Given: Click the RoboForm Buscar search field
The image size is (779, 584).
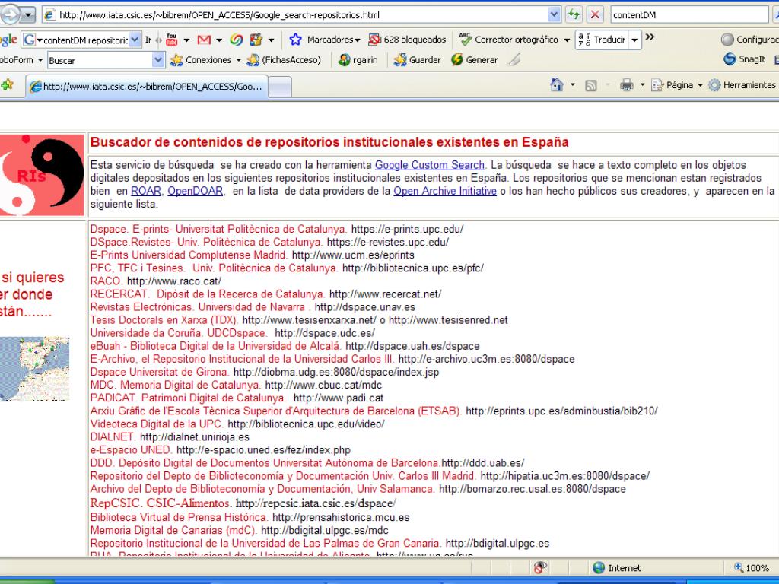Looking at the screenshot, I should tap(100, 60).
